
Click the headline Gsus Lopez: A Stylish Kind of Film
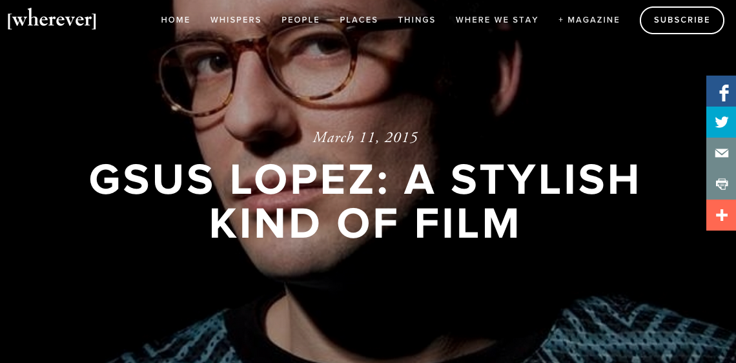pyautogui.click(x=365, y=200)
